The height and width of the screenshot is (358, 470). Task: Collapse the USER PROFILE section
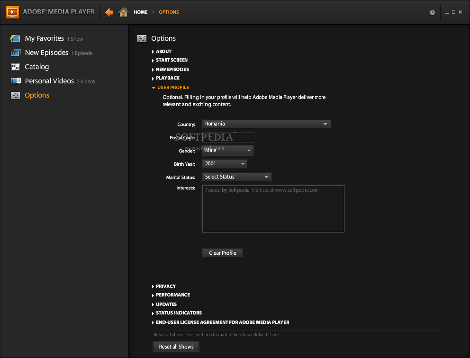(170, 88)
